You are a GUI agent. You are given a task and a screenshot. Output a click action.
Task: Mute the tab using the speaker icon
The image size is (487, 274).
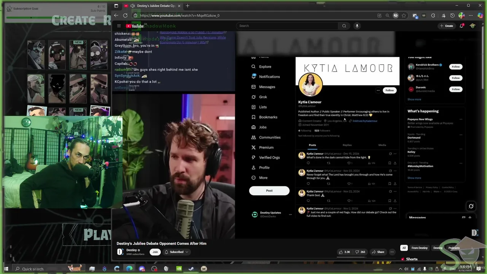coord(132,6)
